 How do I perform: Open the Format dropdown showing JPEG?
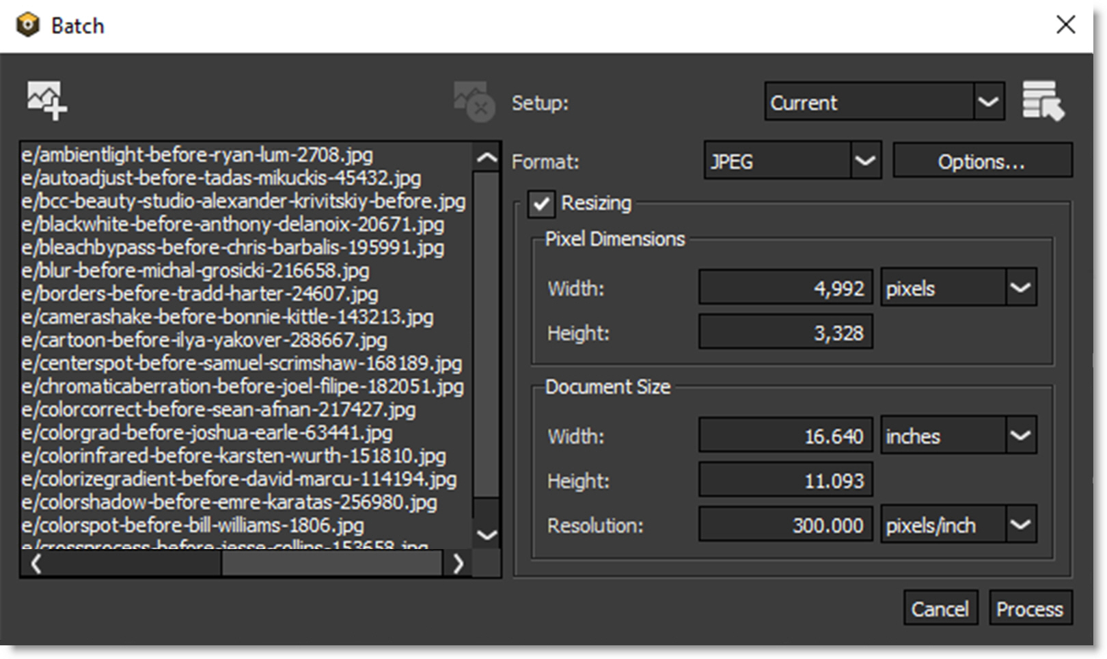coord(792,161)
